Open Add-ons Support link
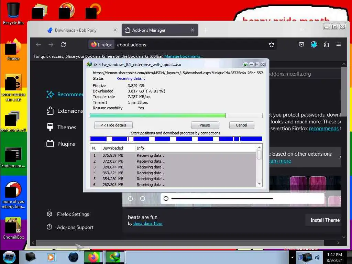 coord(70,227)
